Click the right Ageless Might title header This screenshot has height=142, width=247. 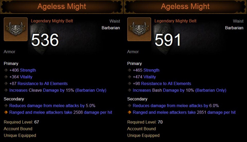click(x=185, y=6)
